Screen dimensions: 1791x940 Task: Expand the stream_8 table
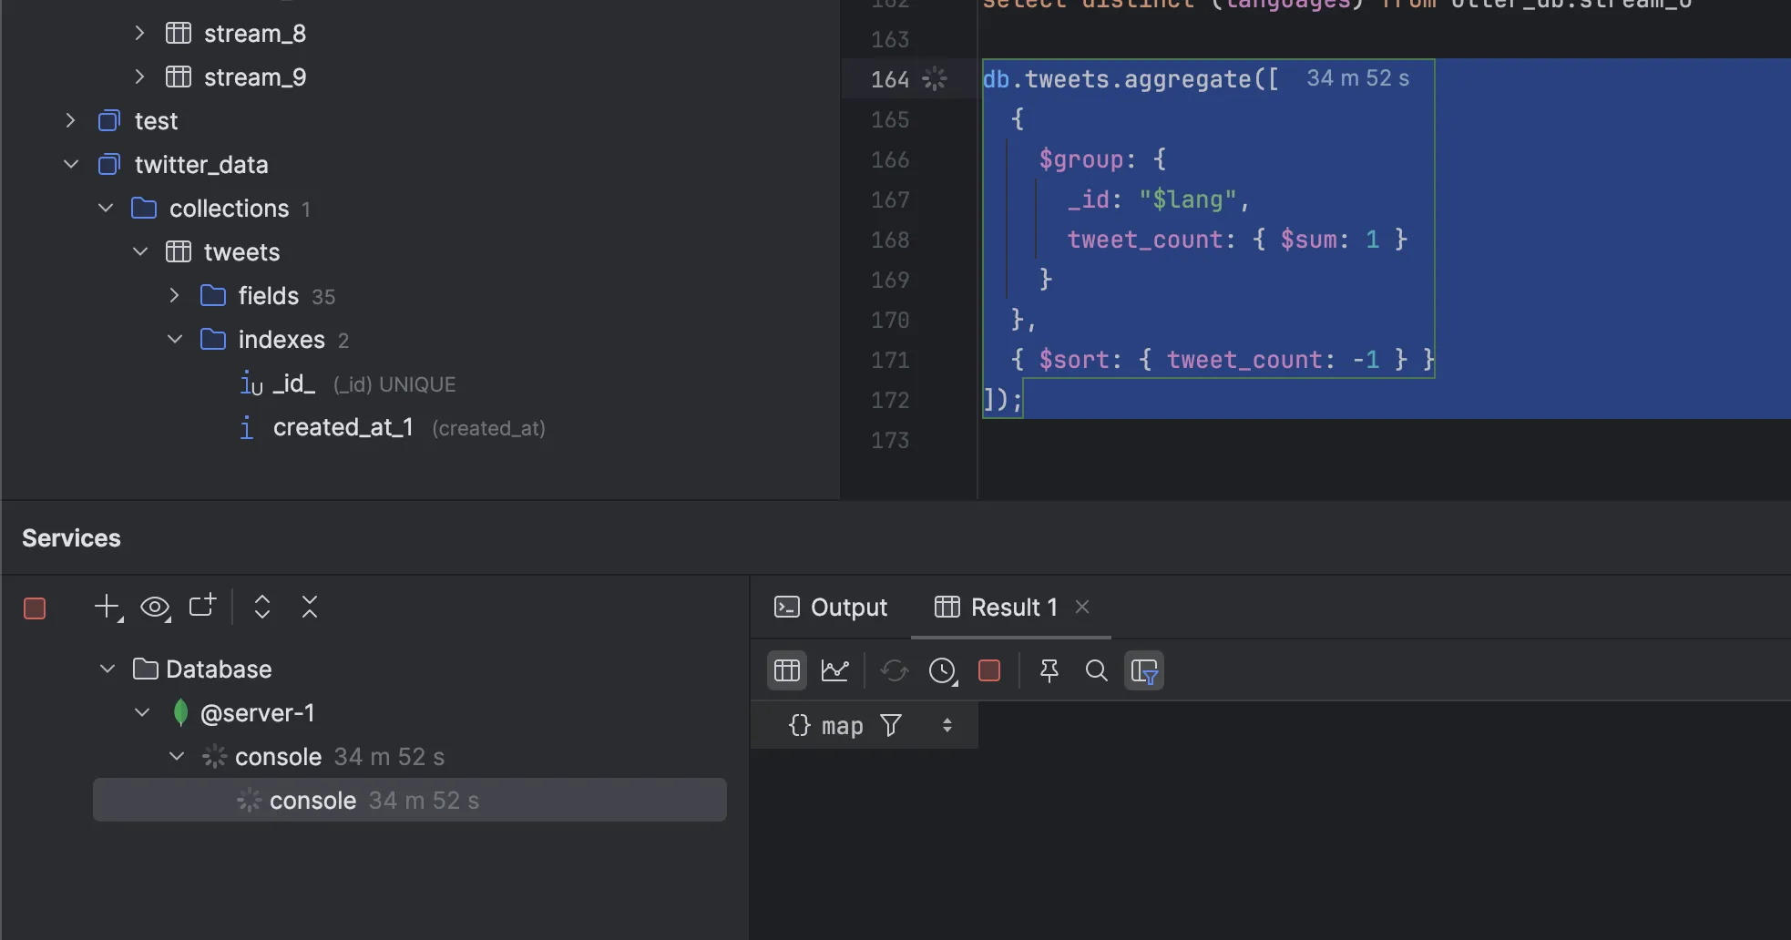tap(140, 34)
